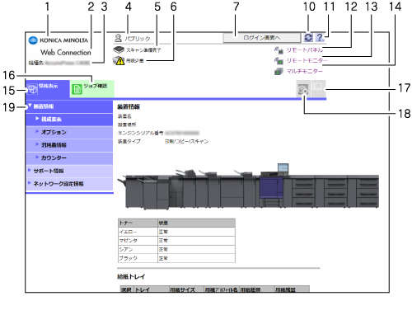Image resolution: width=412 pixels, height=315 pixels.
Task: Click the リモートパネル icon
Action: 279,50
